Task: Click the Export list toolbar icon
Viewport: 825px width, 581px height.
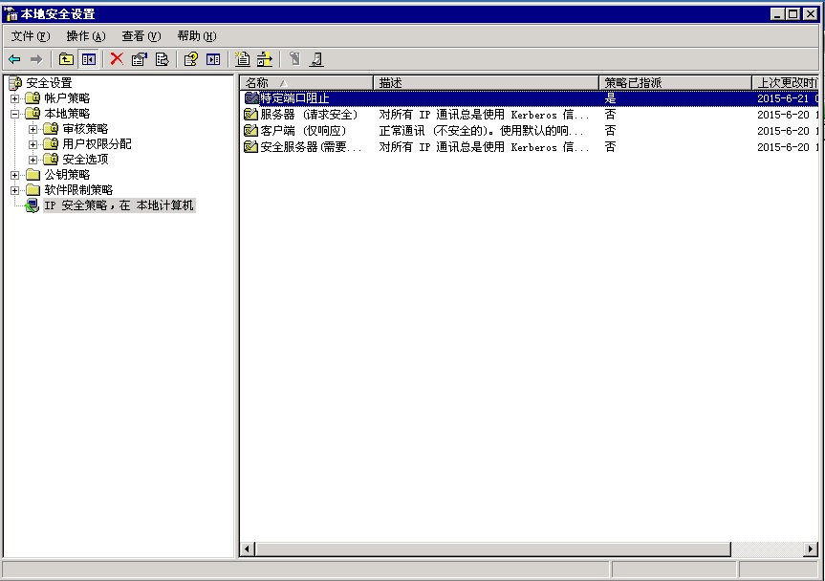Action: pyautogui.click(x=162, y=59)
